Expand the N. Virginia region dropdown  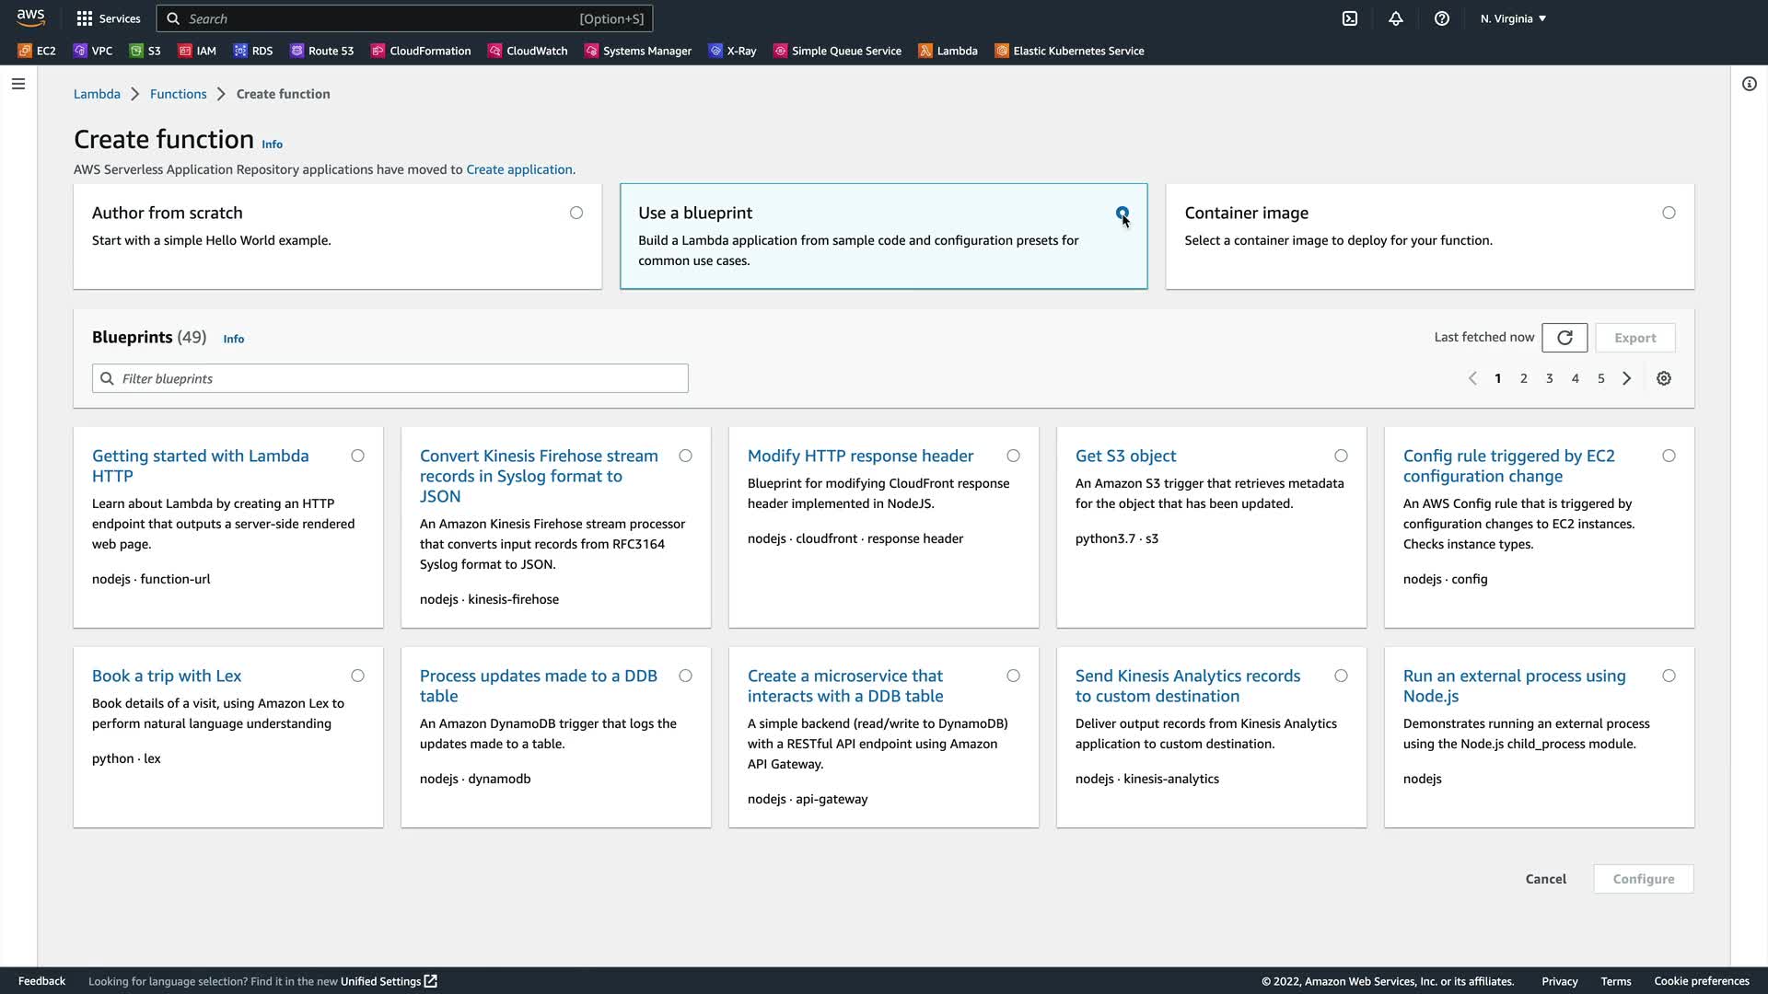(1513, 18)
